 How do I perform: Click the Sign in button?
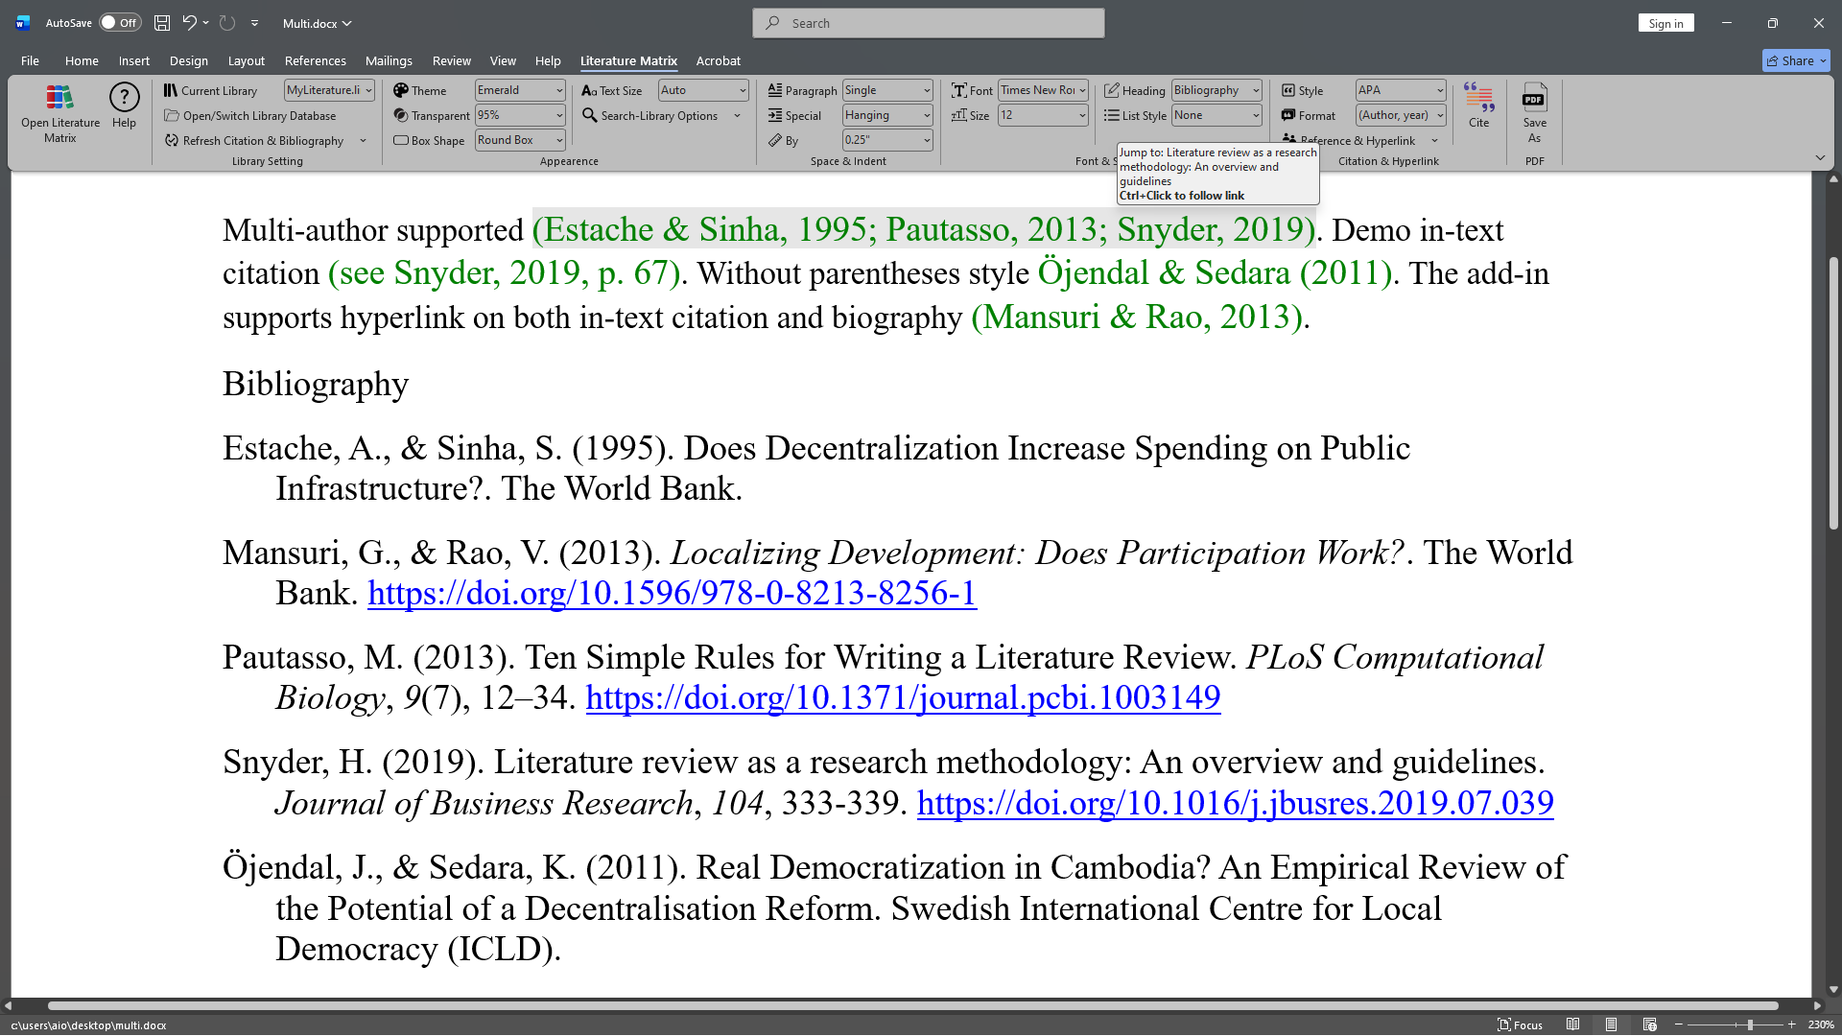[x=1665, y=23]
